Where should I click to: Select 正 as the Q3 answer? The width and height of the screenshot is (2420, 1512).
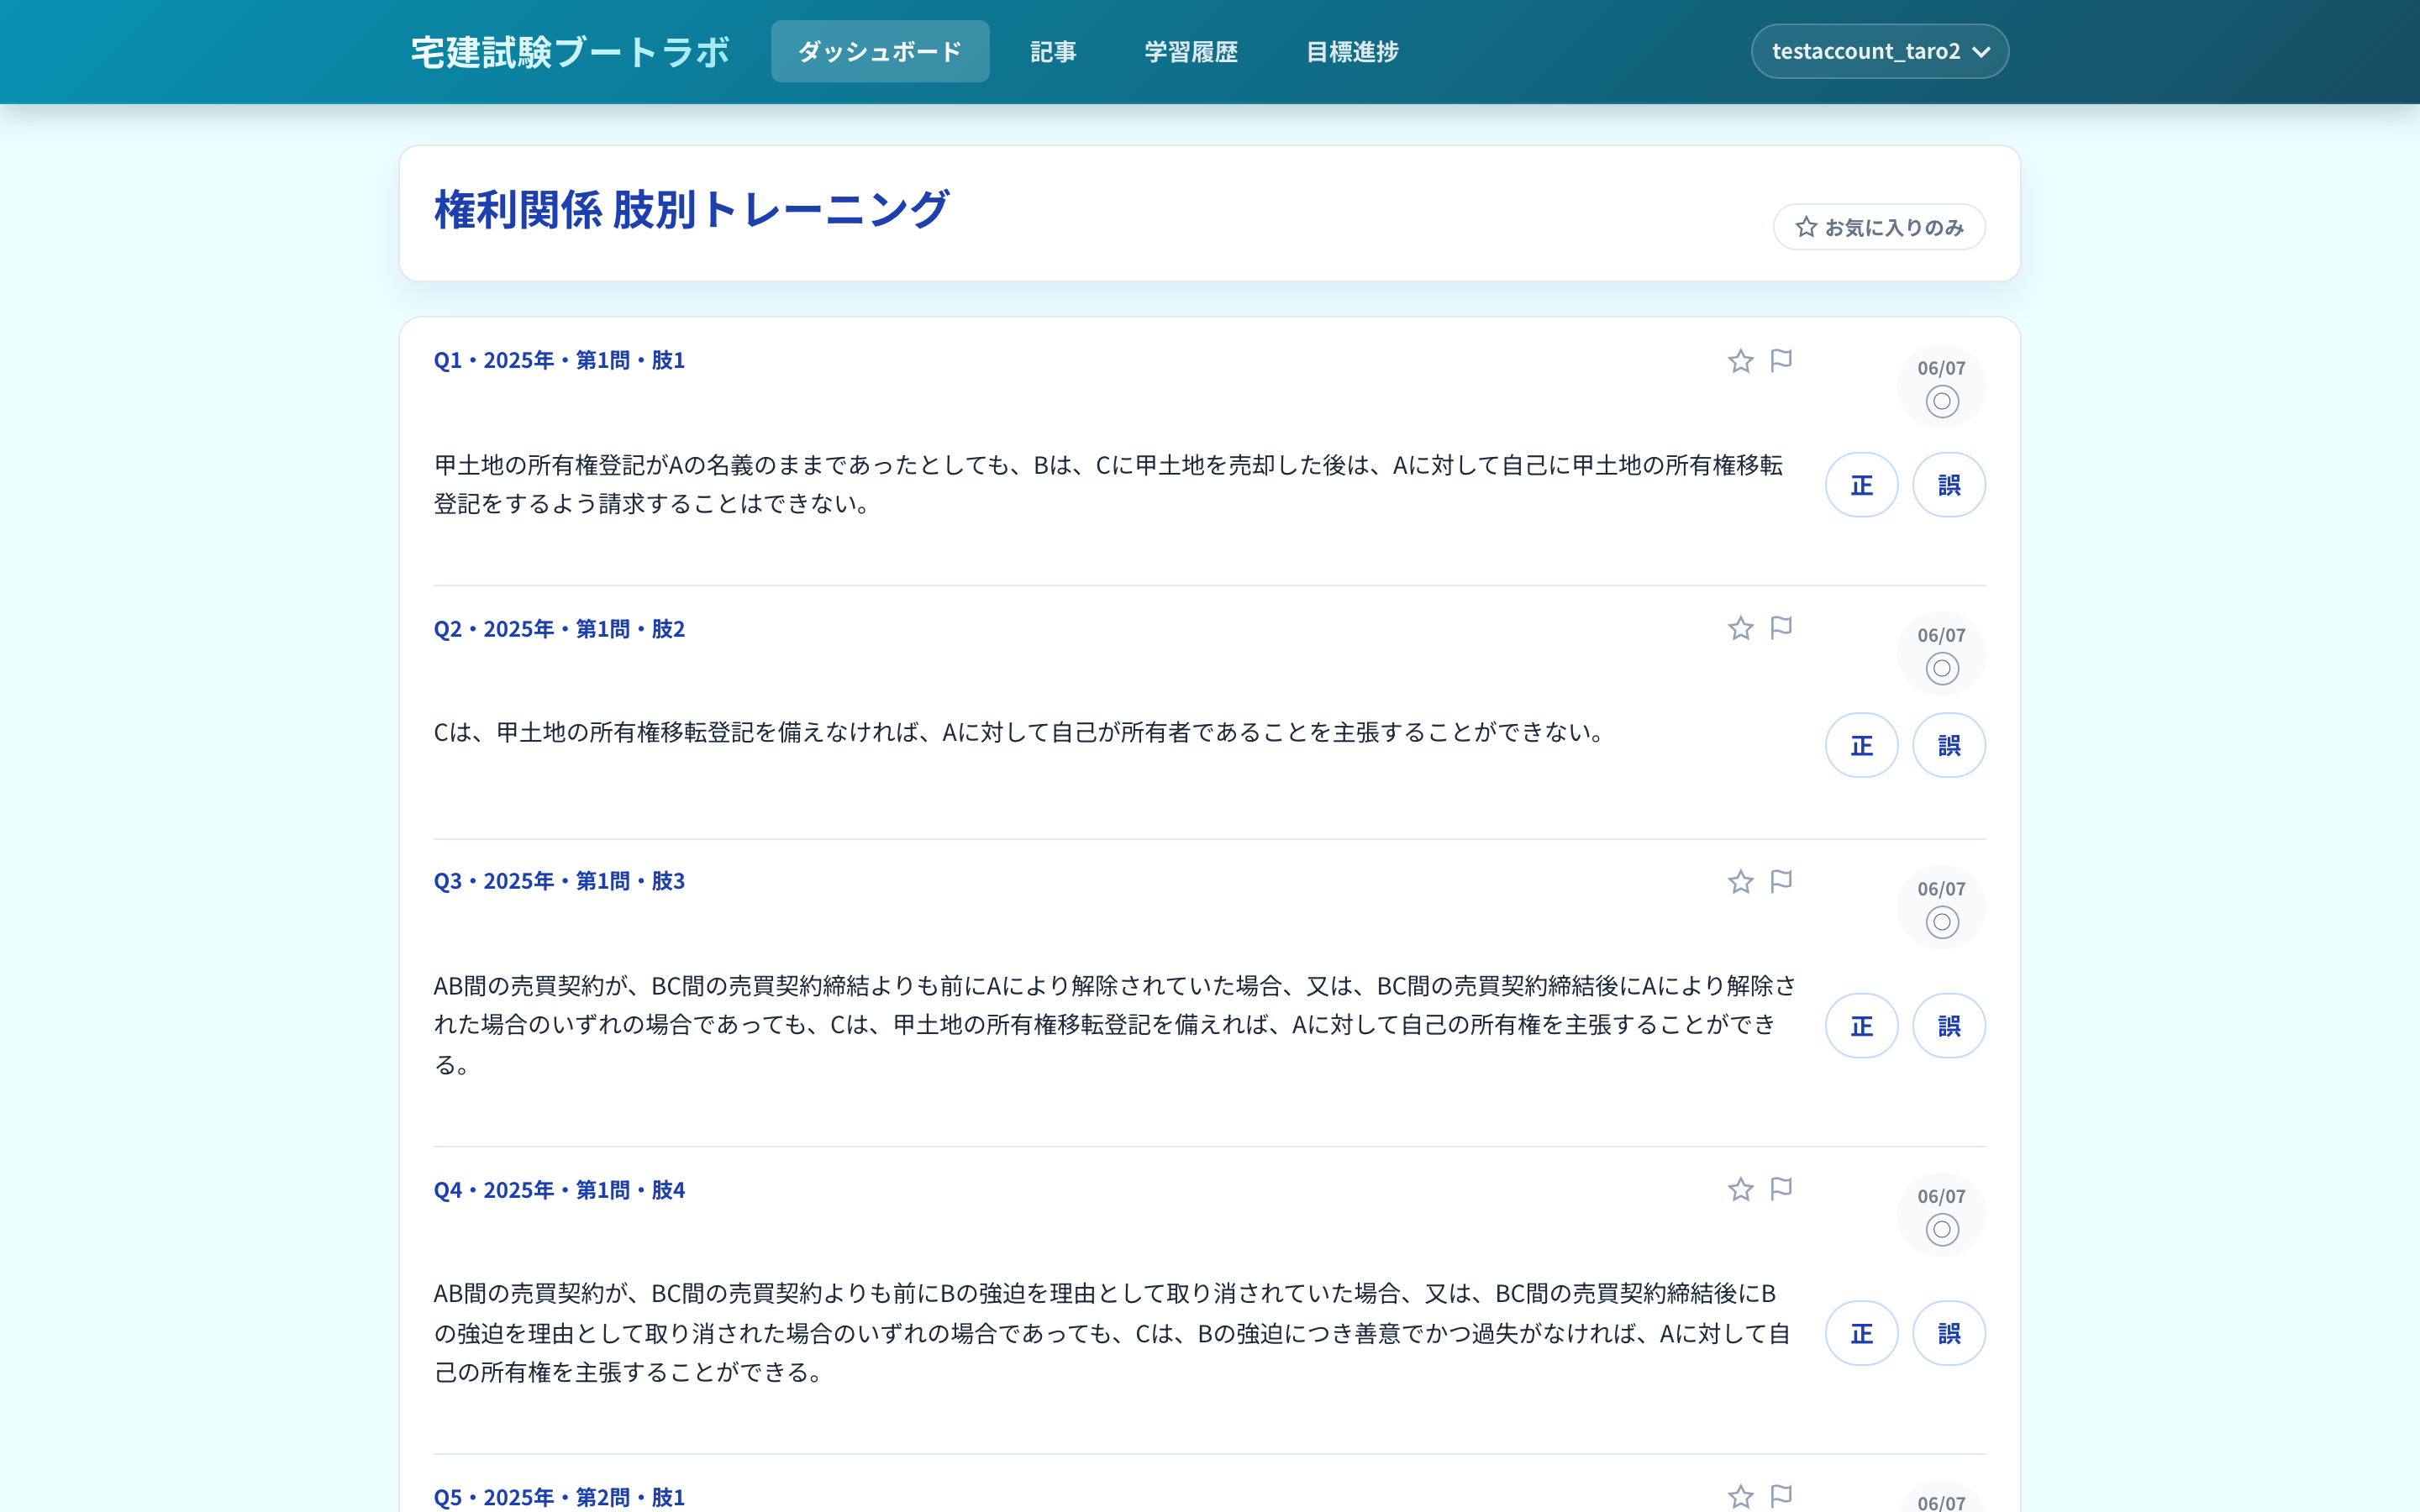click(x=1861, y=1025)
